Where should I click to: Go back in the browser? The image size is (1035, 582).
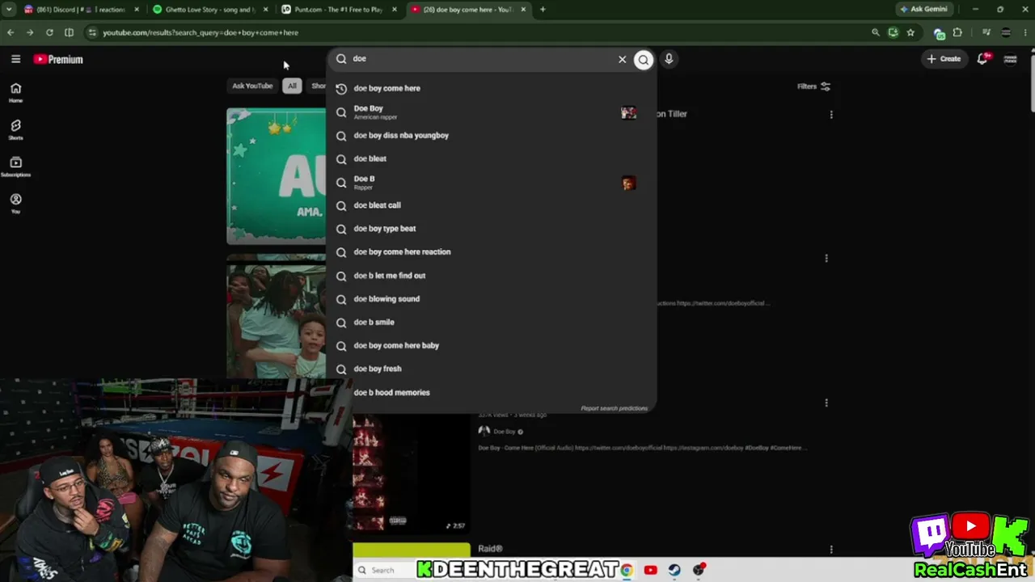[x=11, y=32]
